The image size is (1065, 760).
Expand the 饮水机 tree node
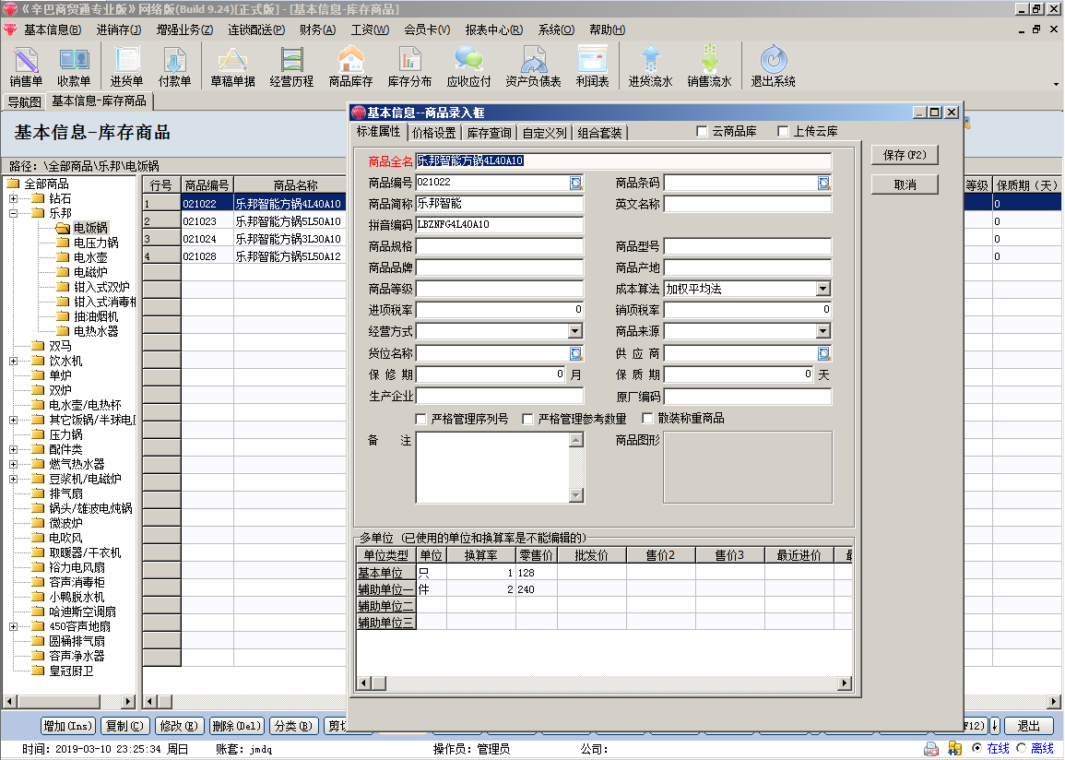coord(14,361)
